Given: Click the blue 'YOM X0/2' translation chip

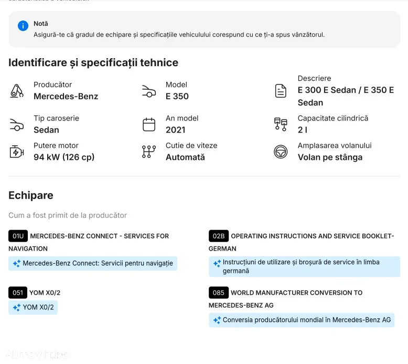Looking at the screenshot, I should [33, 307].
